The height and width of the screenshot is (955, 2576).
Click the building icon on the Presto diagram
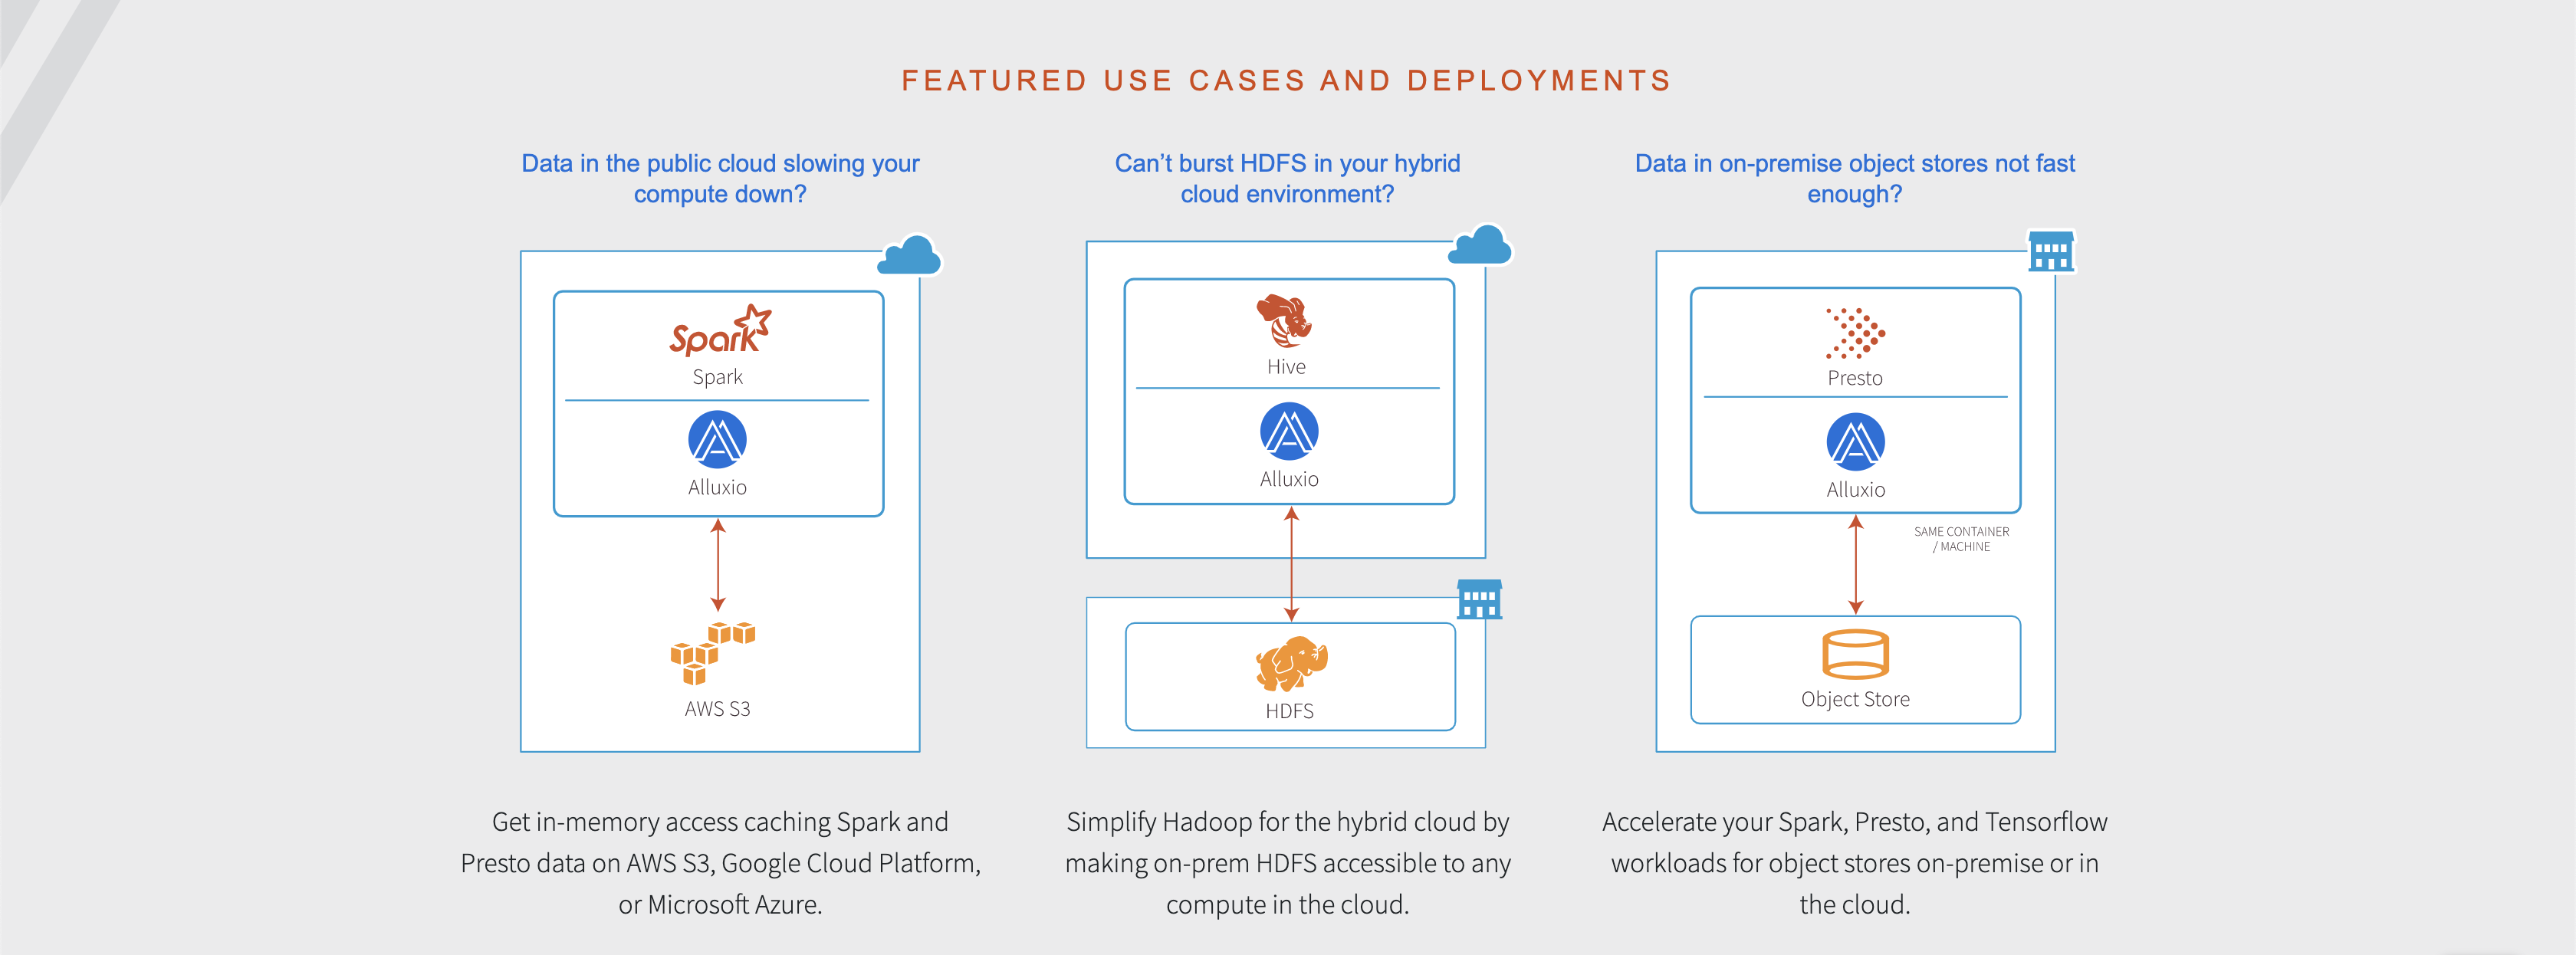tap(2051, 251)
